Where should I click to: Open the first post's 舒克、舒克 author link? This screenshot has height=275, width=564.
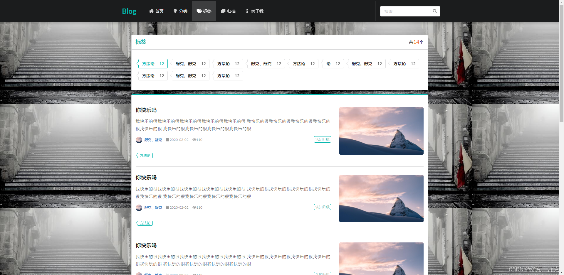pyautogui.click(x=153, y=140)
